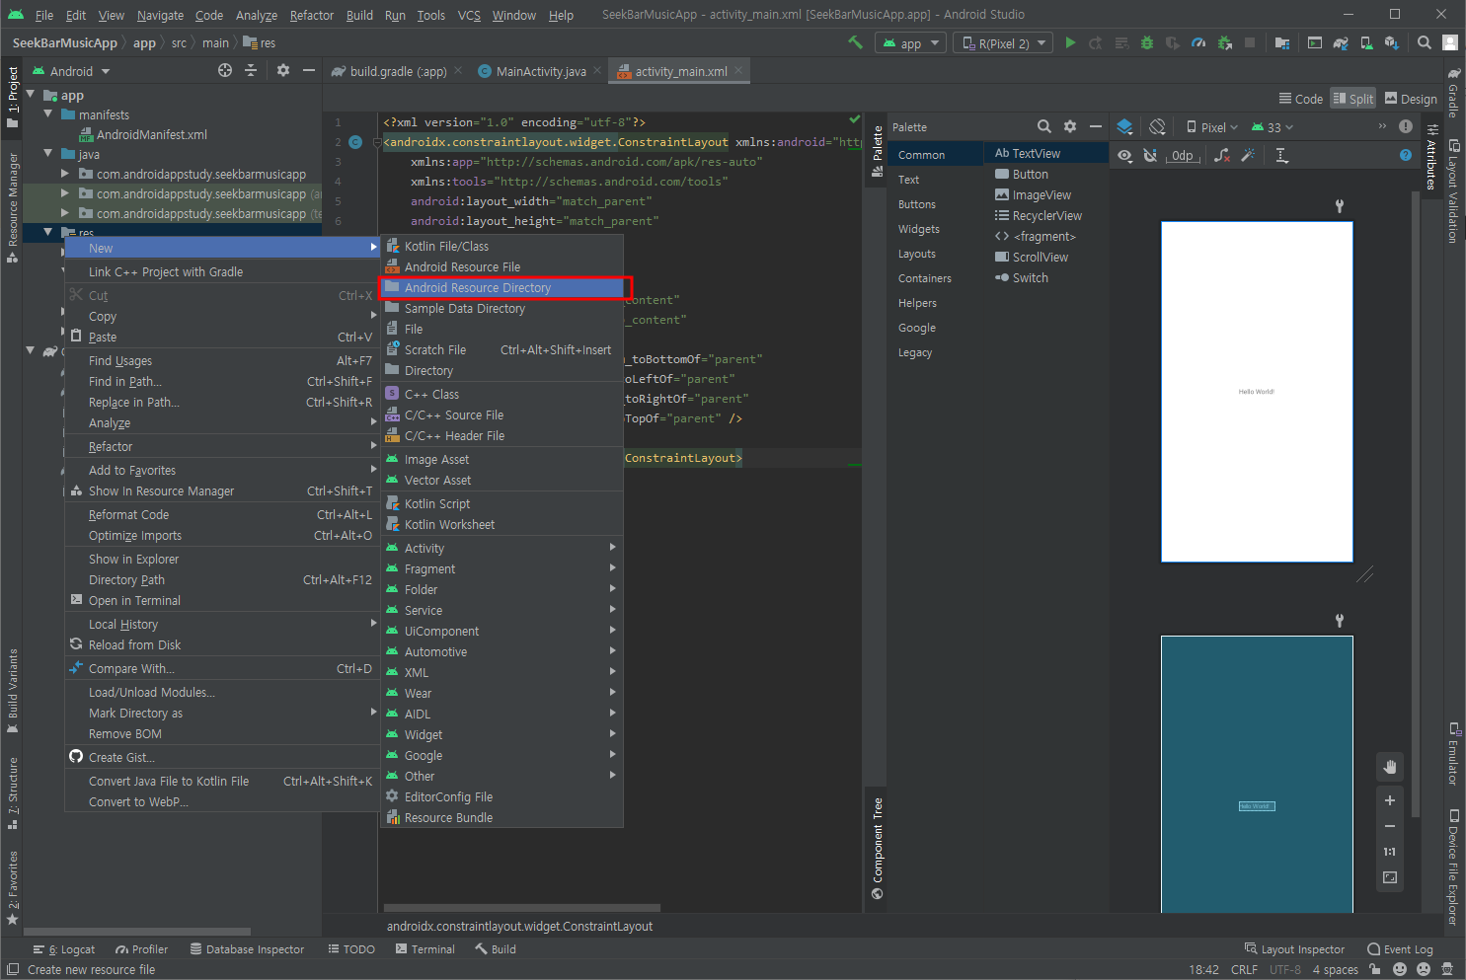Open the Profile app gauge icon
This screenshot has width=1466, height=980.
click(1198, 42)
